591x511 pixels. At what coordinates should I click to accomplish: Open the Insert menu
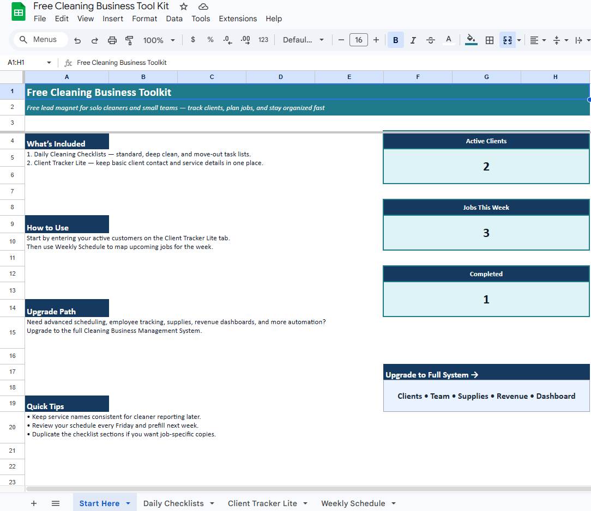[113, 19]
